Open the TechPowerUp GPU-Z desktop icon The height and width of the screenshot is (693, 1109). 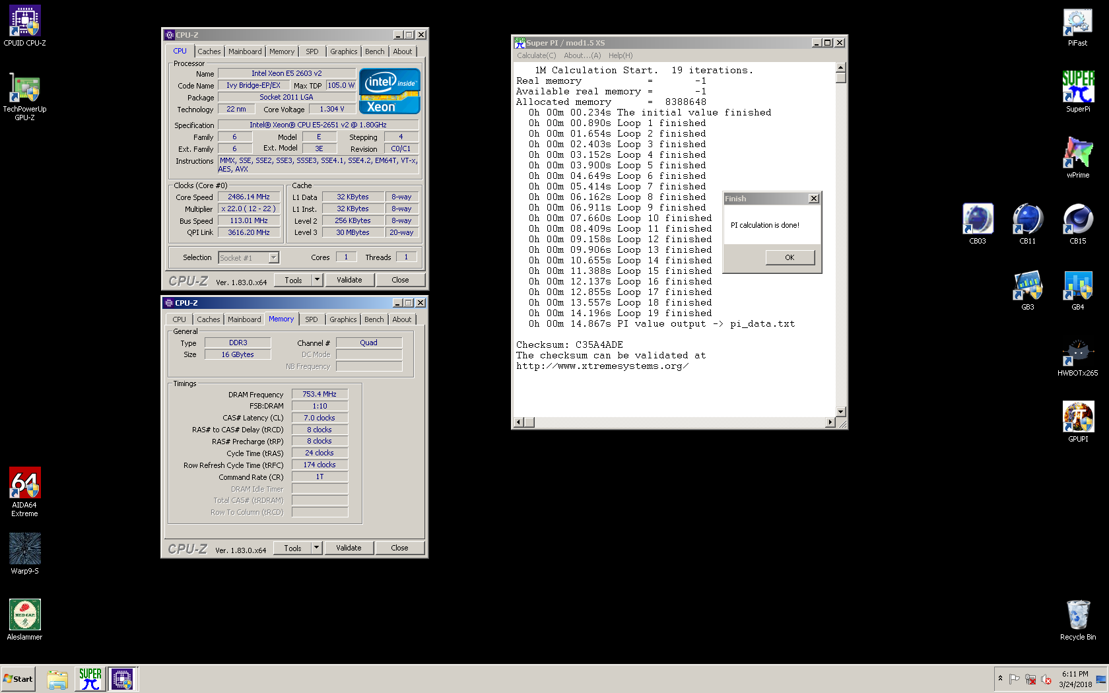coord(24,96)
